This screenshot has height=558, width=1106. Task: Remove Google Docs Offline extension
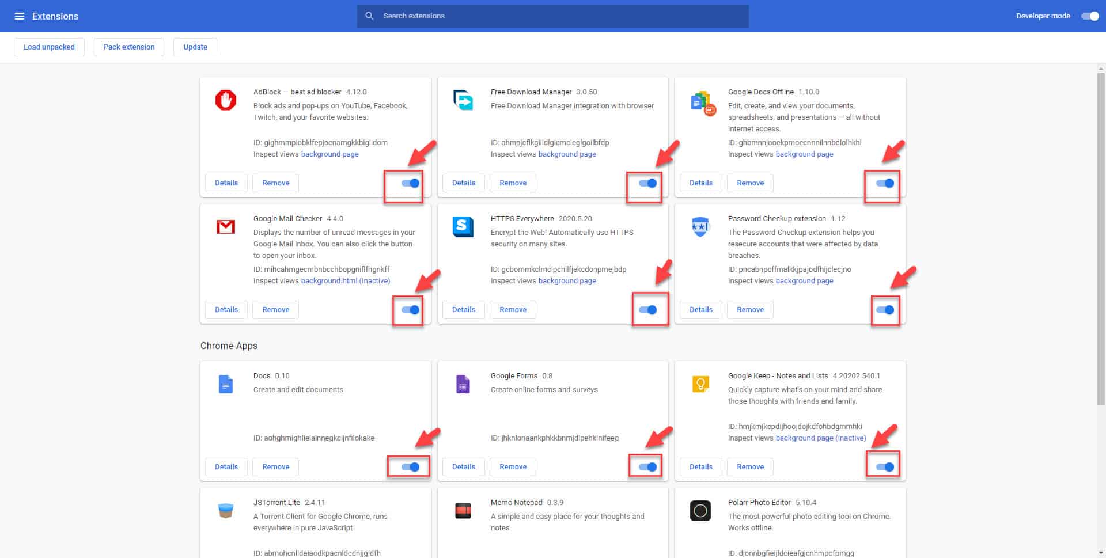tap(751, 183)
